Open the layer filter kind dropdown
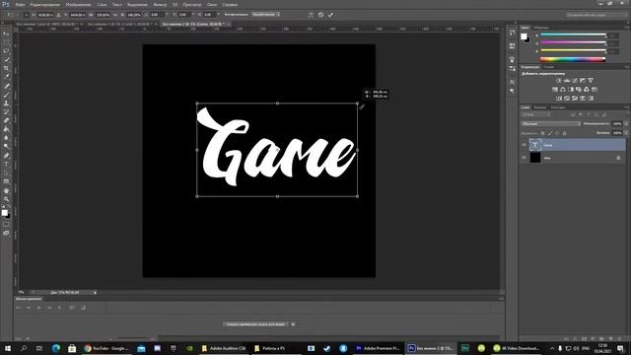The image size is (631, 355). [535, 115]
